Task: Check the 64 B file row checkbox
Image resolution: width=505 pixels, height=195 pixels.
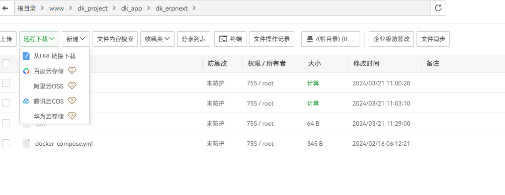Action: click(6, 123)
